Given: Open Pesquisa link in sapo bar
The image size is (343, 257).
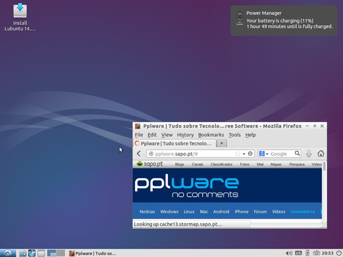Looking at the screenshot, I should (x=296, y=164).
